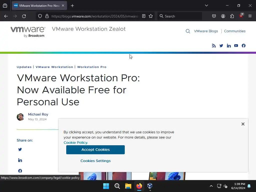The image size is (256, 192).
Task: Open the Updates category link
Action: pos(24,67)
